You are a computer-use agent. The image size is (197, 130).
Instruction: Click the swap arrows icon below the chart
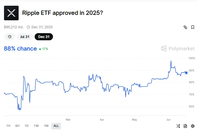pyautogui.click(x=178, y=126)
